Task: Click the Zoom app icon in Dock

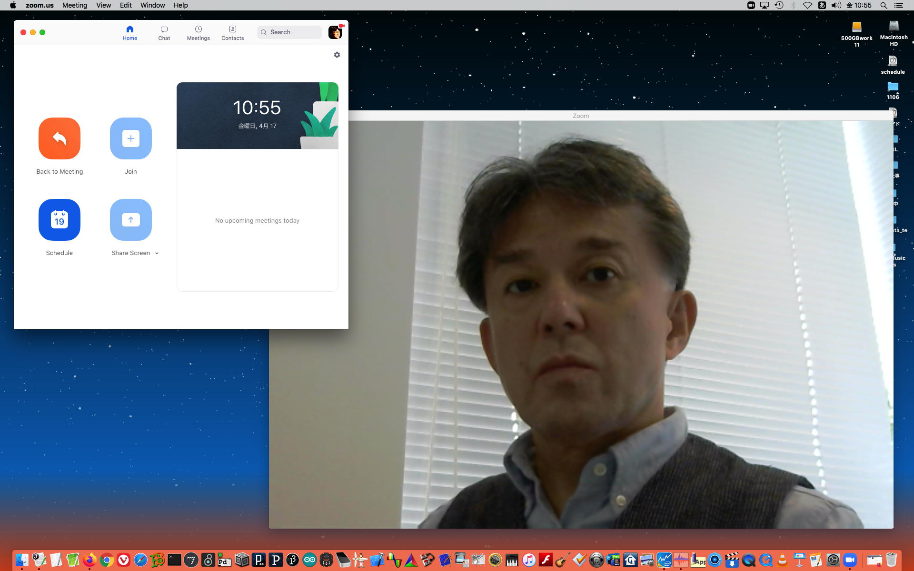Action: point(850,560)
